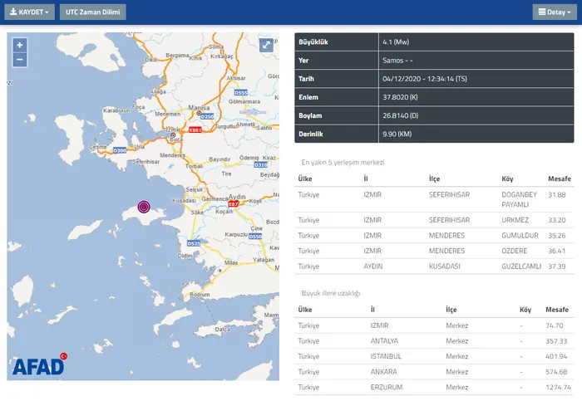Click the ERZURUM row in the cities table
582x401 pixels.
click(x=434, y=387)
